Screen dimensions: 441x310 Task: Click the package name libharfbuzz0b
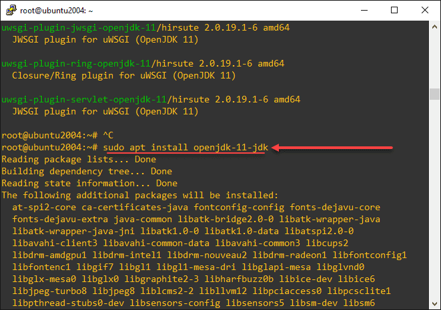(x=239, y=279)
